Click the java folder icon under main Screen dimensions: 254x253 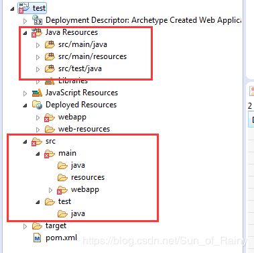pyautogui.click(x=62, y=166)
